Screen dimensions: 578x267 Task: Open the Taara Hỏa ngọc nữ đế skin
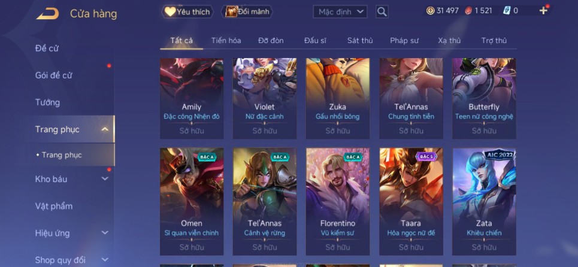click(x=411, y=201)
